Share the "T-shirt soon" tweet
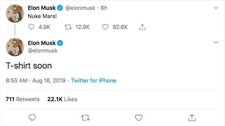This screenshot has height=126, width=225. (x=192, y=117)
